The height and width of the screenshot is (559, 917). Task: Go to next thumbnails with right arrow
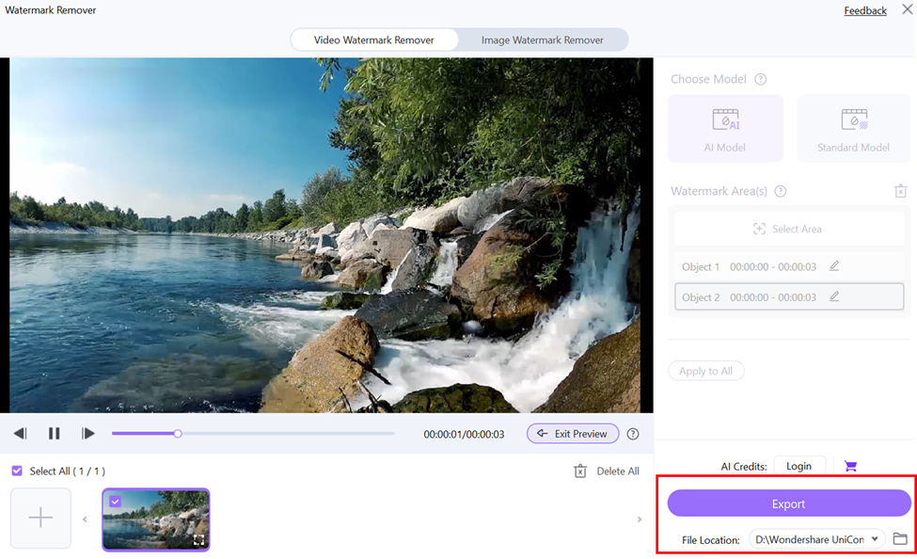click(x=640, y=519)
